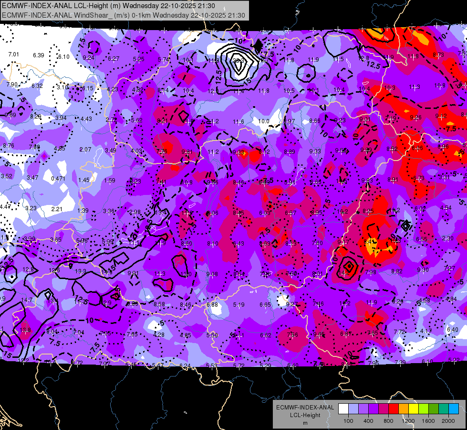Click the wind shear value 5.74
The width and height of the screenshot is (467, 430).
tap(164, 60)
